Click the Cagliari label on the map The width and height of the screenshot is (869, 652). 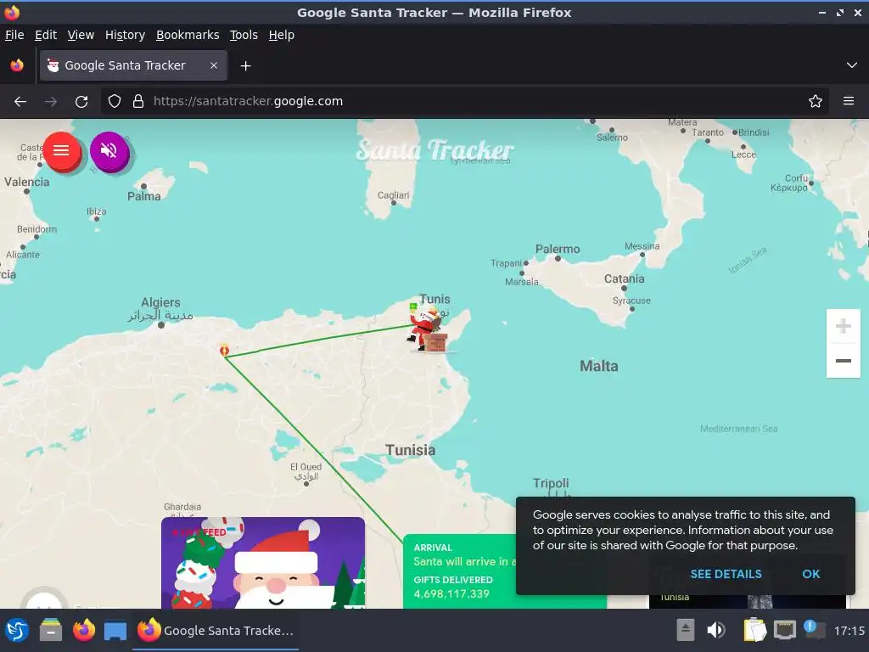393,195
